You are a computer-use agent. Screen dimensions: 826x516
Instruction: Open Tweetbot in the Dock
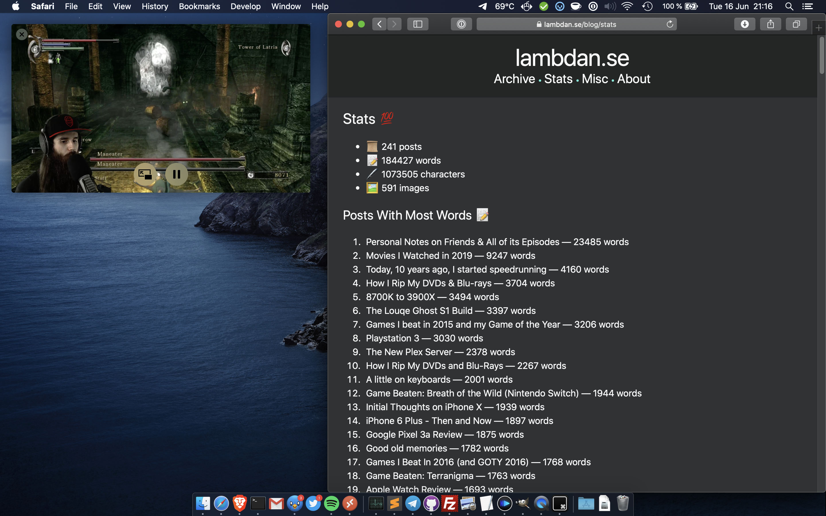click(295, 503)
